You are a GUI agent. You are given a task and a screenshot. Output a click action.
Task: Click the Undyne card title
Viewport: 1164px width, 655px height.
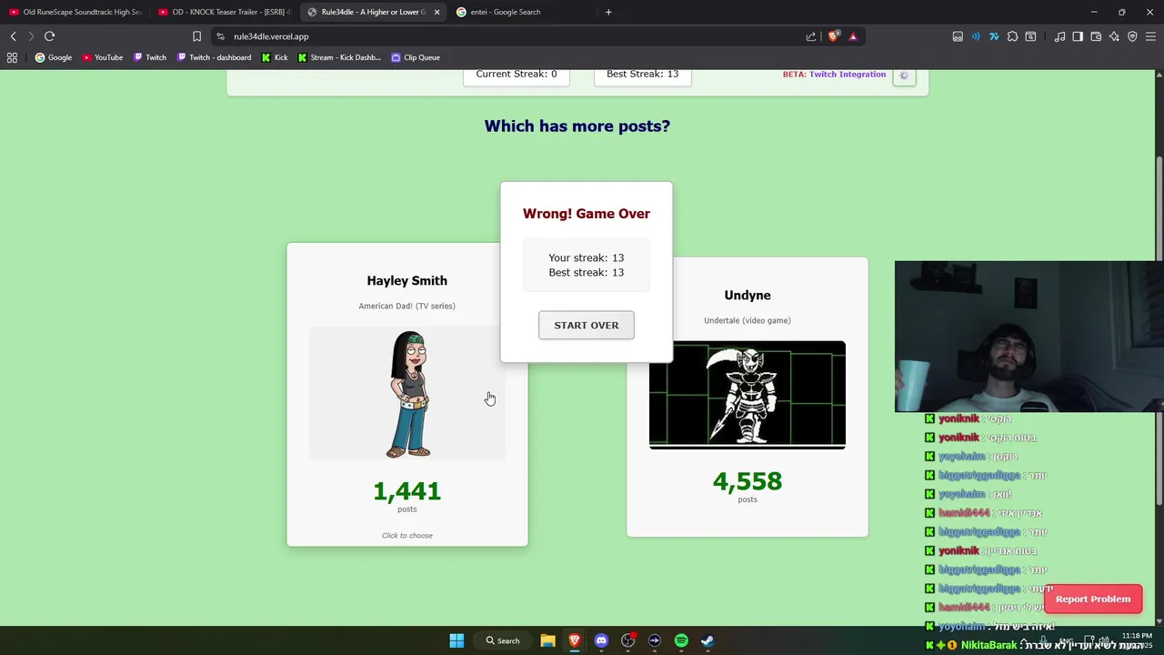tap(748, 296)
